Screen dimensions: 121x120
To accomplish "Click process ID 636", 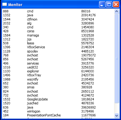I will (x=6, y=107).
